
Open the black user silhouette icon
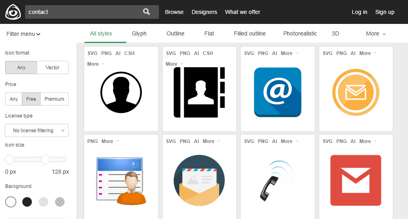point(121,93)
